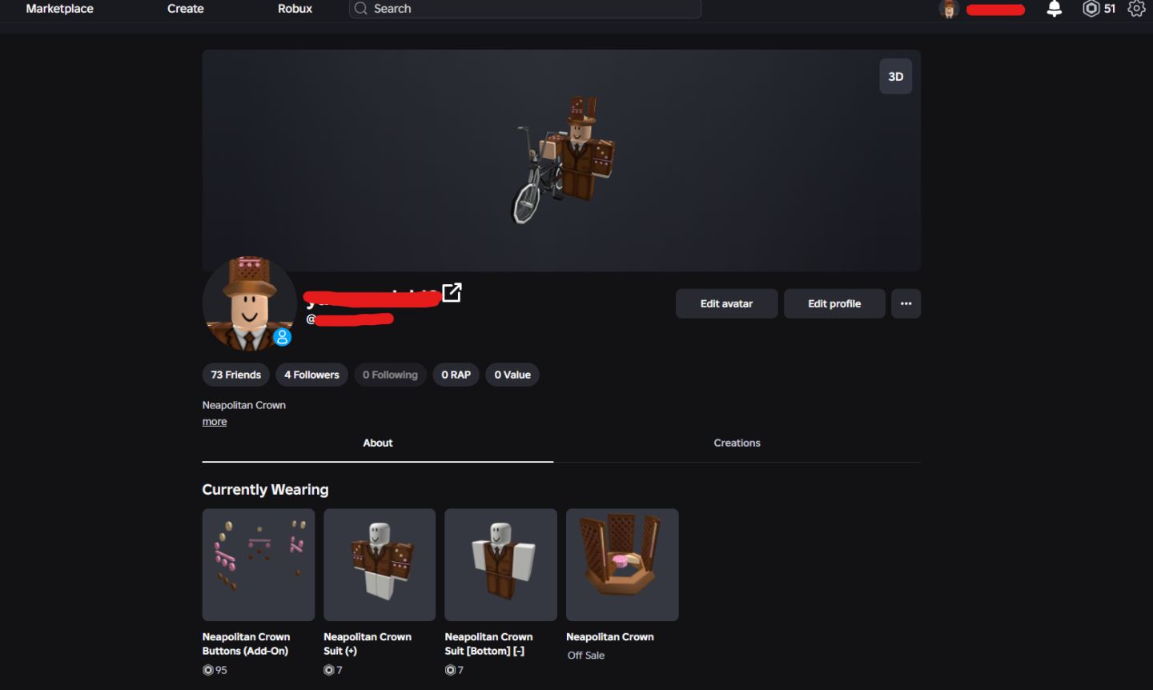1153x690 pixels.
Task: Open the Create menu item
Action: pyautogui.click(x=186, y=9)
